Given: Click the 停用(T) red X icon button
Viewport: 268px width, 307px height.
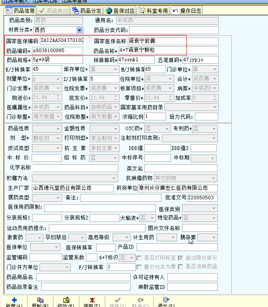Looking at the screenshot, I should pyautogui.click(x=92, y=302).
